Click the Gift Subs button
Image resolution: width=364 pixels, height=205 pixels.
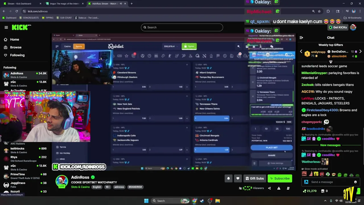pos(254,179)
